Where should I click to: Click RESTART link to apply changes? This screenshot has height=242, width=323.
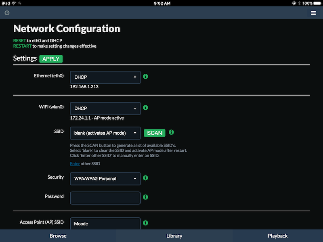click(x=22, y=46)
